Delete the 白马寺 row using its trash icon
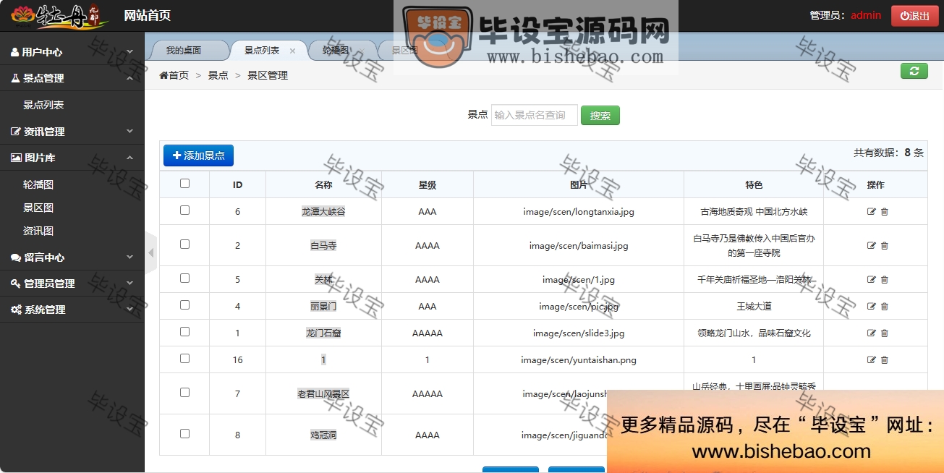 (x=884, y=246)
